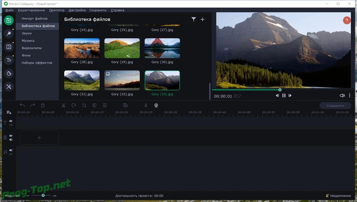Click the preview progress bar handle
Viewport: 357px width, 202px height.
[x=280, y=90]
